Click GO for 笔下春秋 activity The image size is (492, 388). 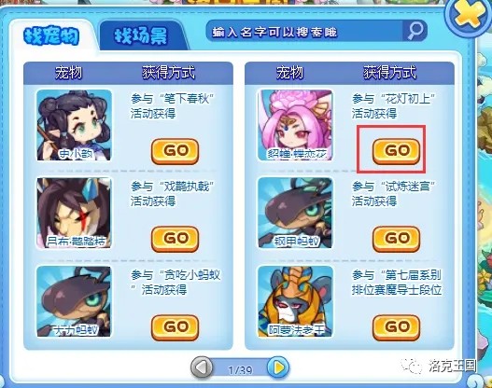coord(176,151)
